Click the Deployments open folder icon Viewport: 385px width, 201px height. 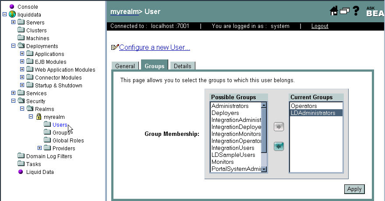tap(21, 45)
